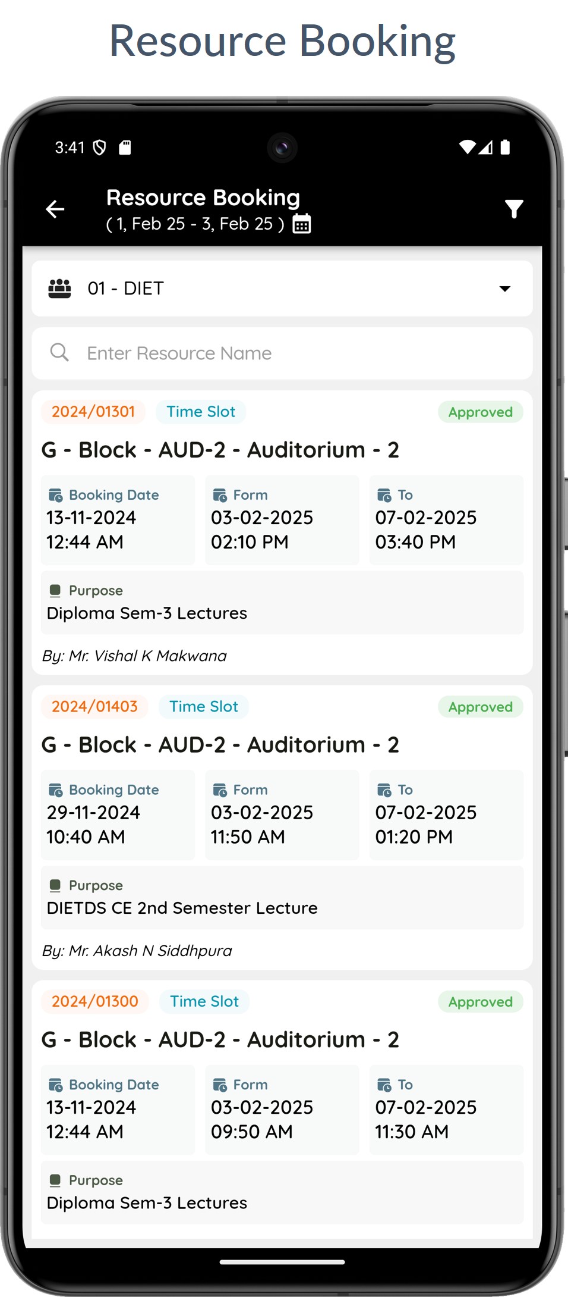Click the Enter Resource Name search field
Image resolution: width=568 pixels, height=1297 pixels.
tap(297, 353)
